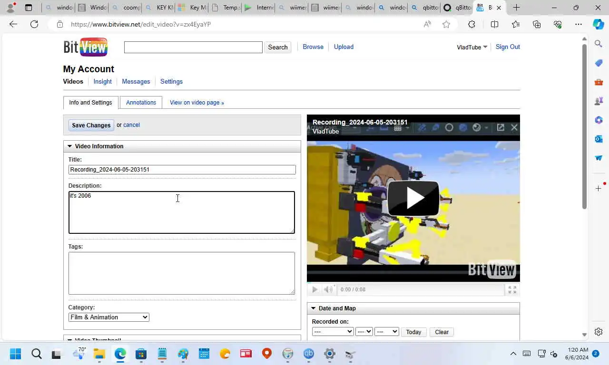Screen dimensions: 609x365
Task: Enter fullscreen in the video player
Action: click(x=512, y=289)
